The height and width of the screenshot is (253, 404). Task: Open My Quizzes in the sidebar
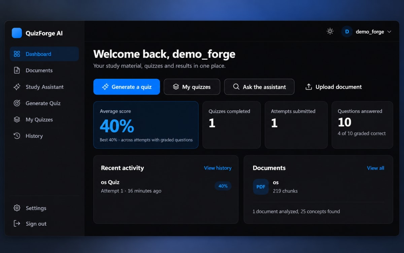(x=44, y=120)
